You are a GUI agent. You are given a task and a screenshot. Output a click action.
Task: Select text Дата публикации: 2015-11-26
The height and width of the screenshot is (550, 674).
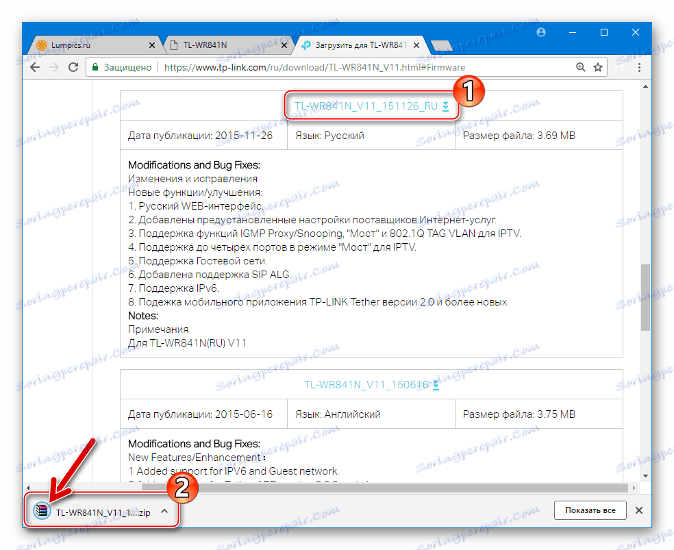coord(200,136)
